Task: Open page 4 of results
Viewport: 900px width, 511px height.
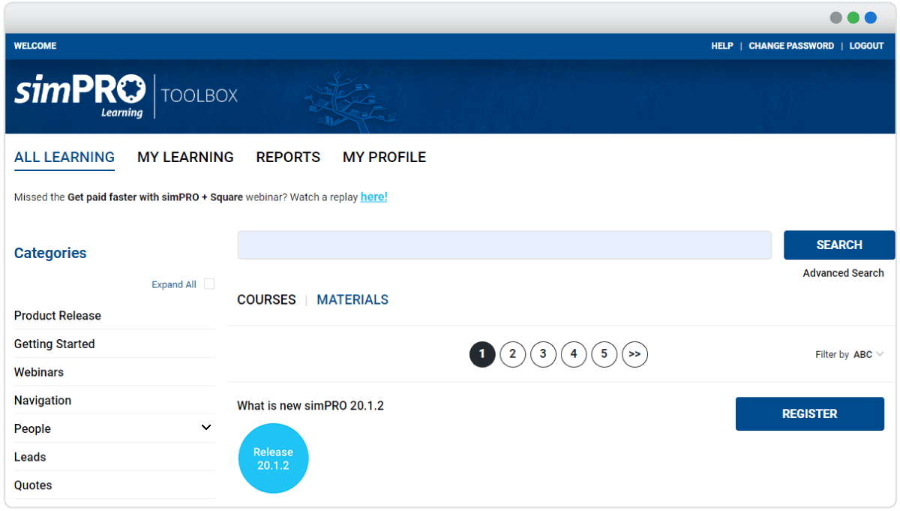Action: click(574, 354)
